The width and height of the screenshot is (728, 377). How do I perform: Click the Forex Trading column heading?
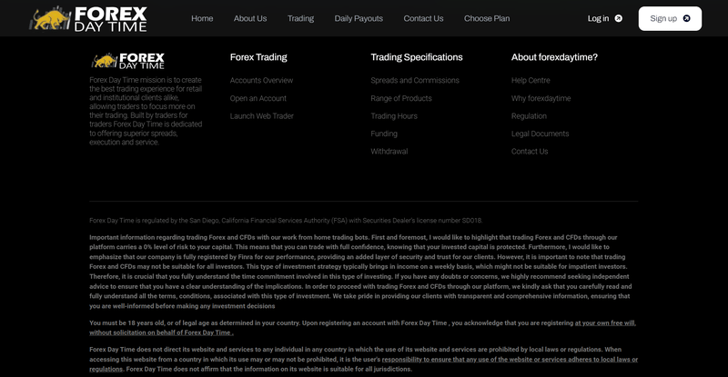pyautogui.click(x=258, y=57)
